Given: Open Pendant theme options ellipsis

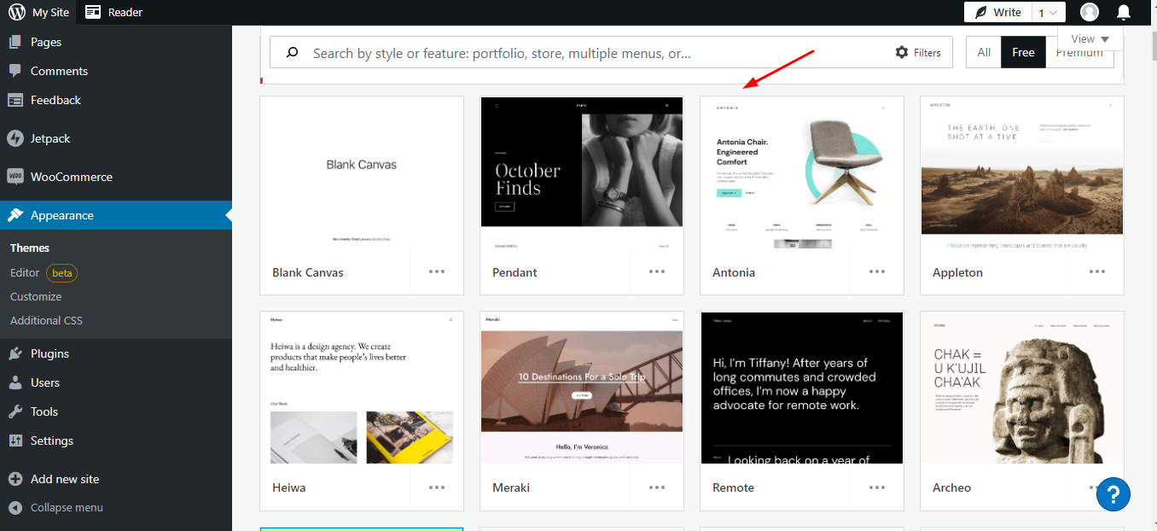Looking at the screenshot, I should coord(657,272).
